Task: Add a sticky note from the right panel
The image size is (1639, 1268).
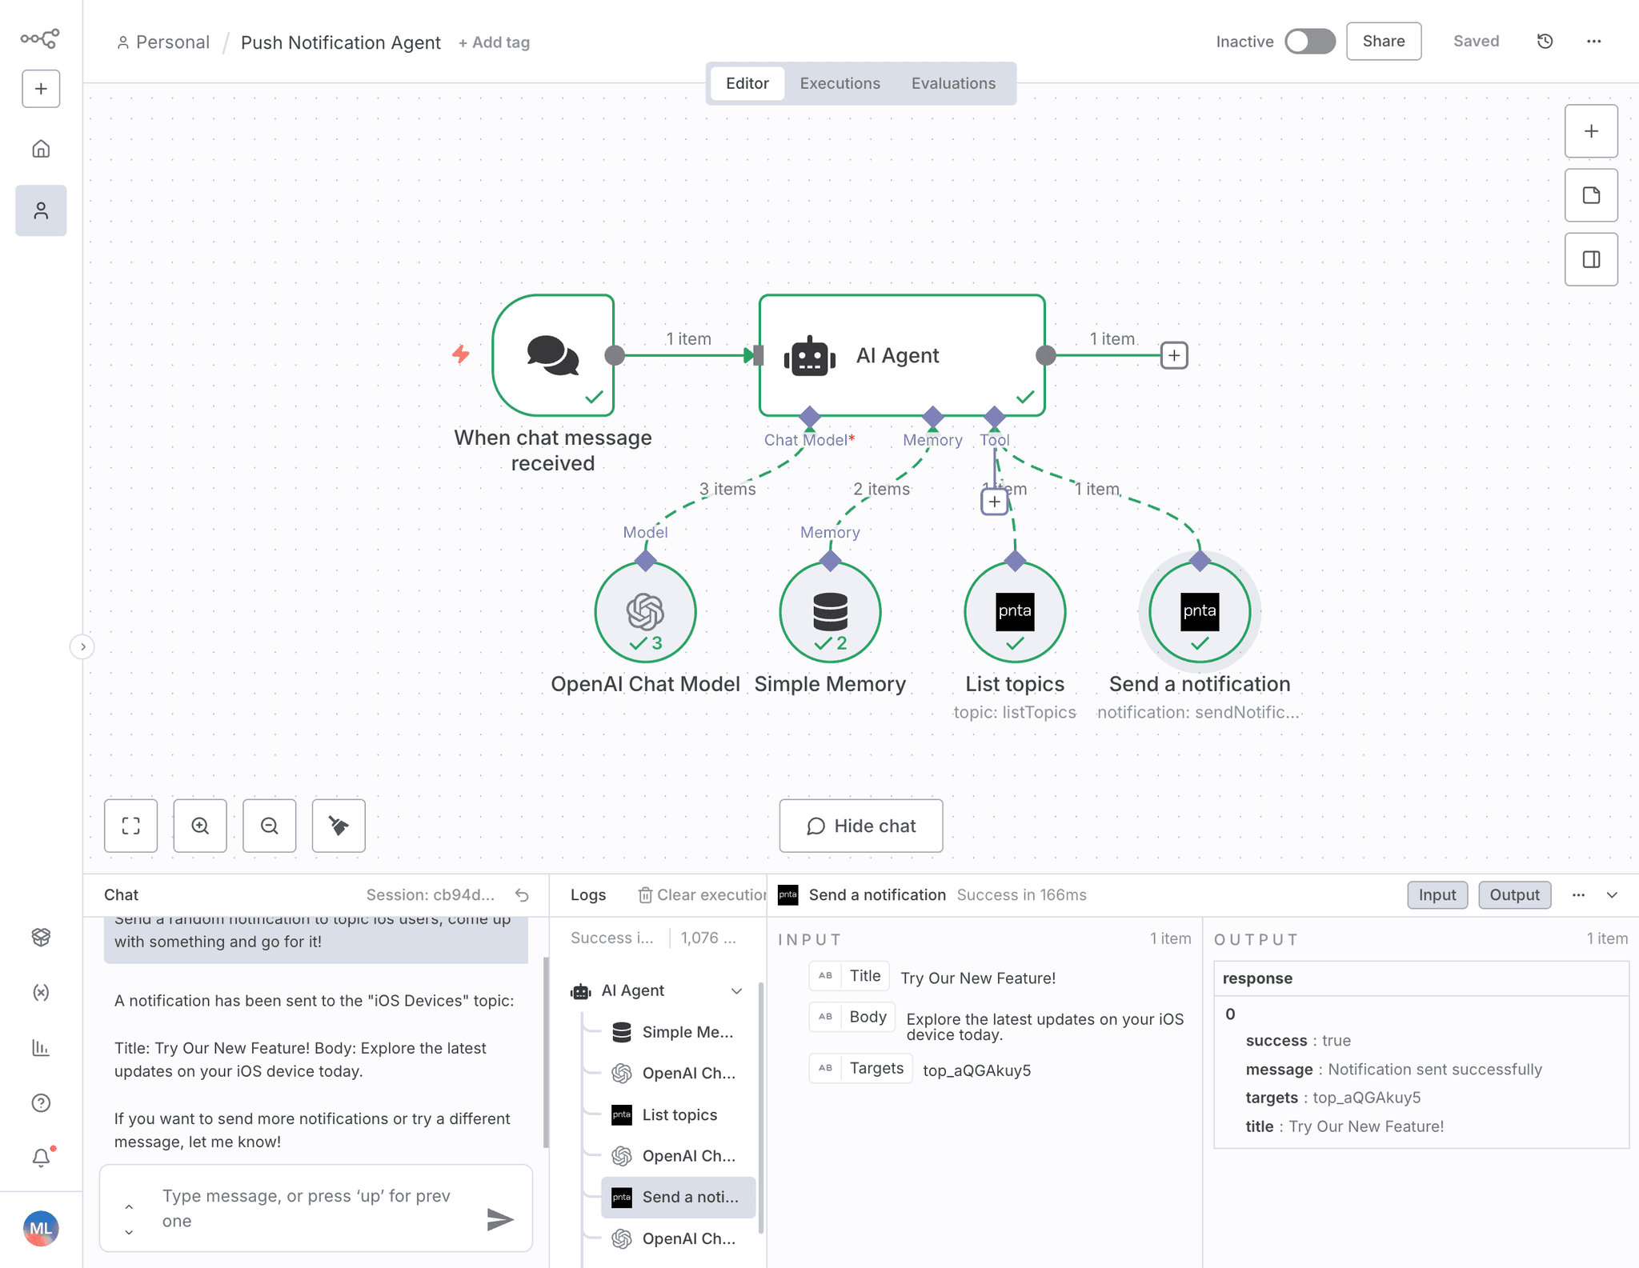Action: (1591, 195)
